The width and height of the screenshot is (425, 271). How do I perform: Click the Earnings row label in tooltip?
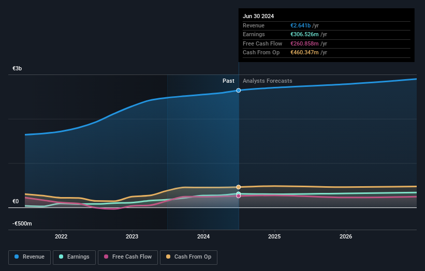254,34
